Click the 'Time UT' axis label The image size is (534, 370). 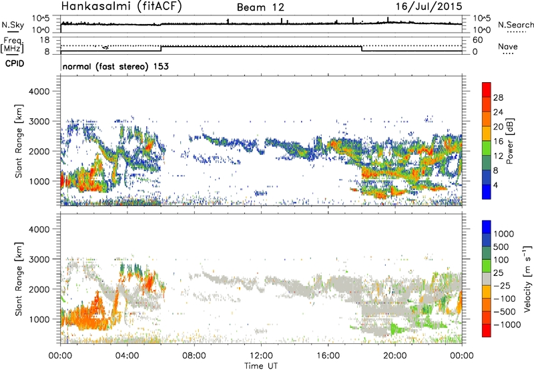tap(261, 366)
